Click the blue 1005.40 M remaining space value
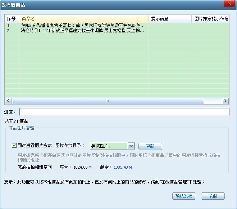This screenshot has height=209, width=237. coord(123,167)
